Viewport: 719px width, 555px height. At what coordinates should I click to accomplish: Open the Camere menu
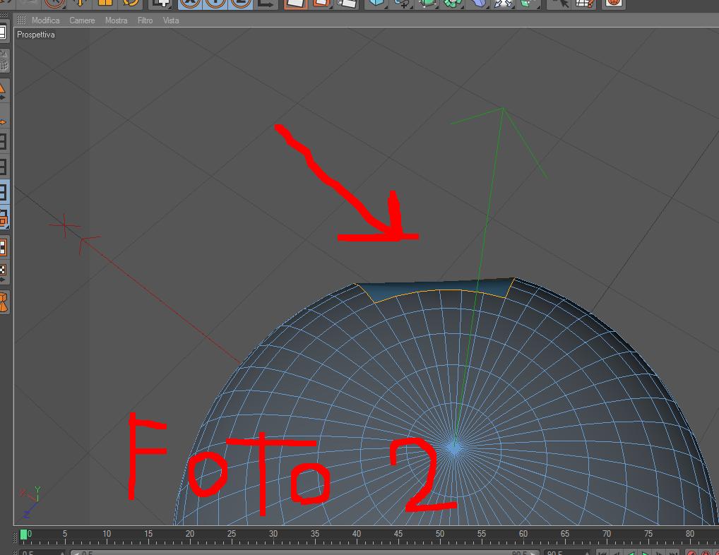[82, 20]
